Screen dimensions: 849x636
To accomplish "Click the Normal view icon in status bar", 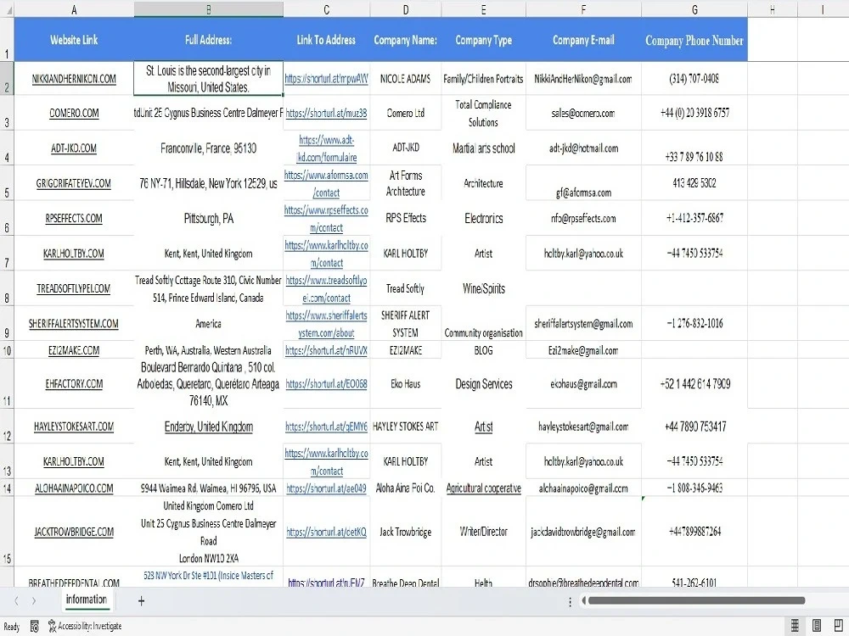I will 795,626.
